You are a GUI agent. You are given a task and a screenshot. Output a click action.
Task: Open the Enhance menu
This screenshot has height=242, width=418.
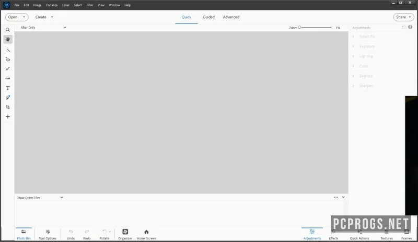52,5
